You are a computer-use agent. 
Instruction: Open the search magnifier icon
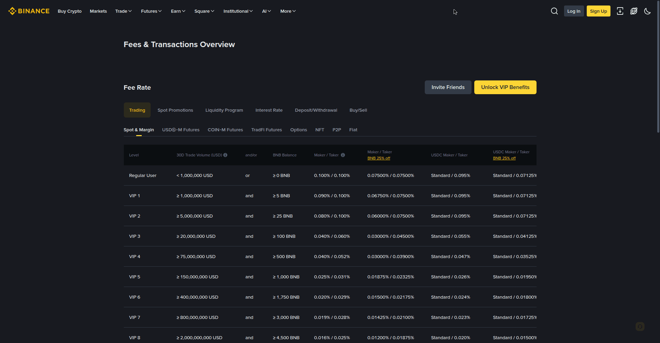pyautogui.click(x=554, y=11)
